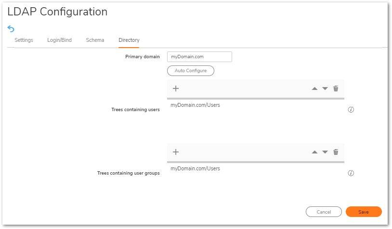Image resolution: width=392 pixels, height=229 pixels.
Task: Move down entry in Trees containing users
Action: coord(325,89)
